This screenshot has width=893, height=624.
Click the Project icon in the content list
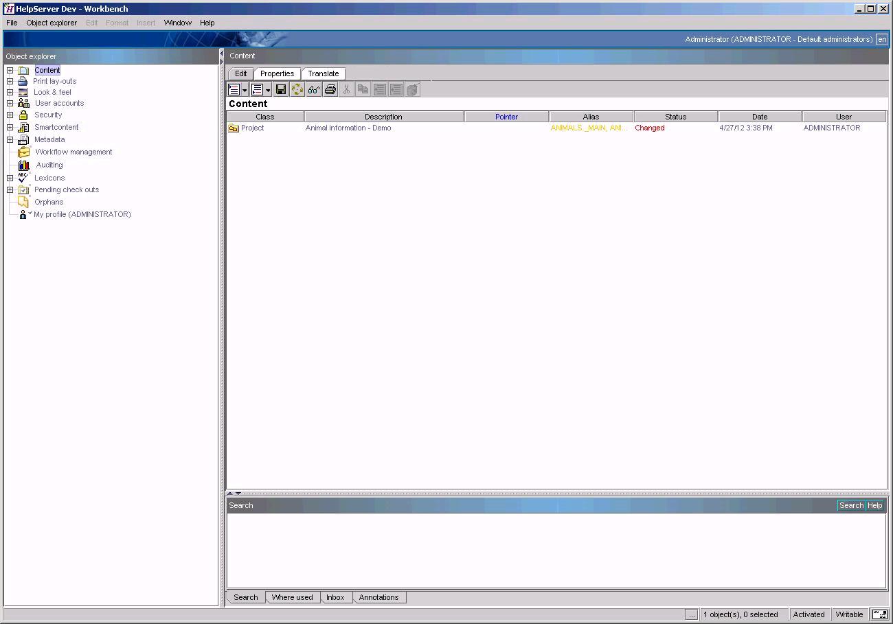(234, 128)
